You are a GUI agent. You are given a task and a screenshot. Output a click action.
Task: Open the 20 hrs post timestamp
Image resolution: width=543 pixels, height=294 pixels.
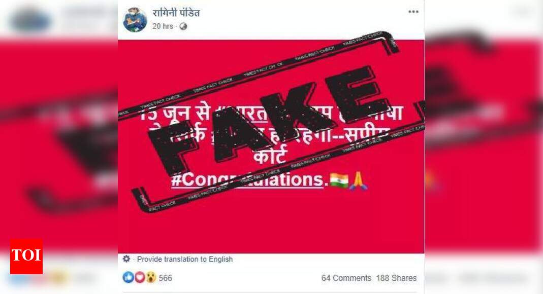click(163, 26)
